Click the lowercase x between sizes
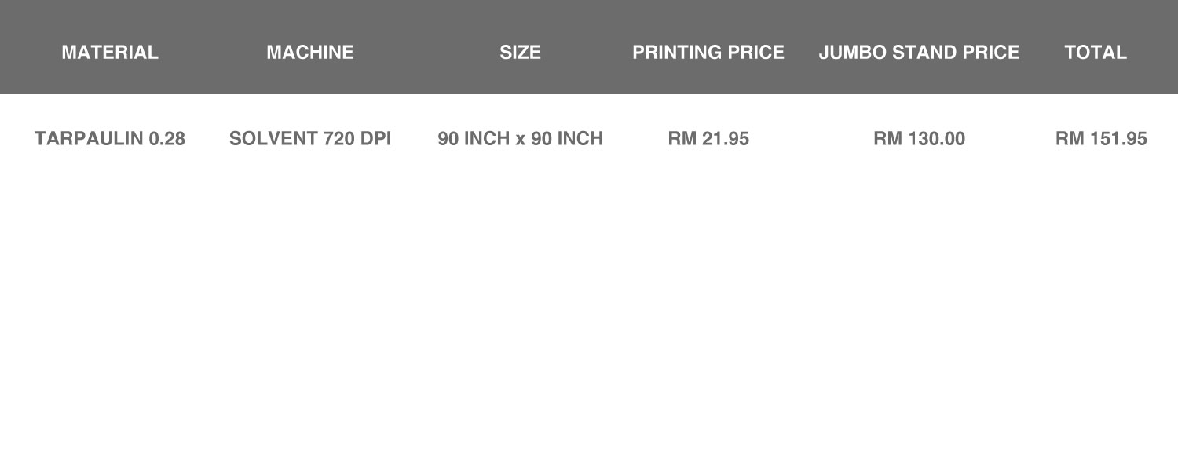 pos(520,140)
